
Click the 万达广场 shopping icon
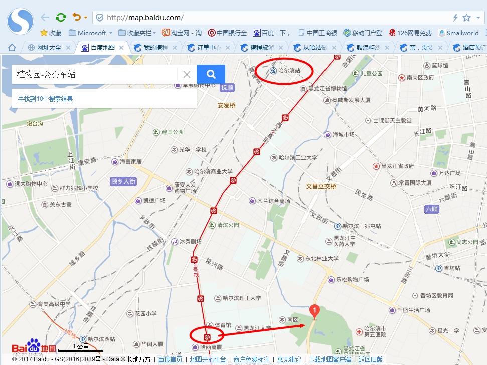click(x=434, y=173)
